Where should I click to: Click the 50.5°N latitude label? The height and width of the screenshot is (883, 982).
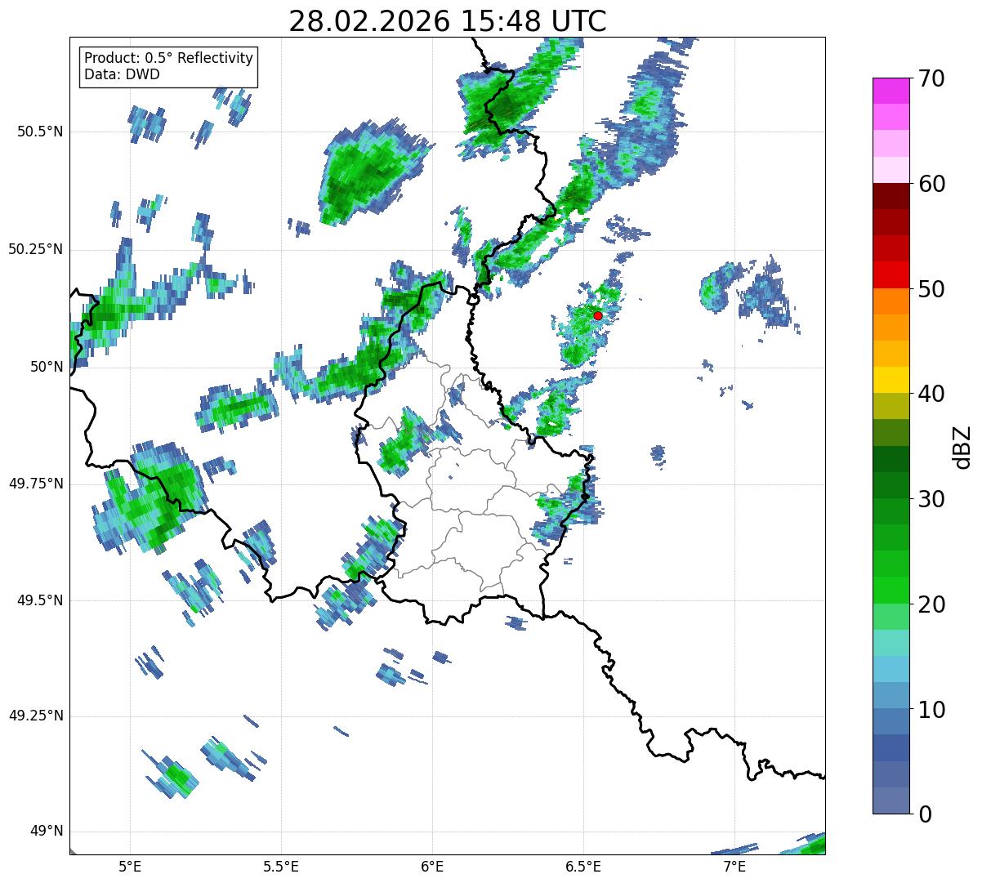click(40, 132)
